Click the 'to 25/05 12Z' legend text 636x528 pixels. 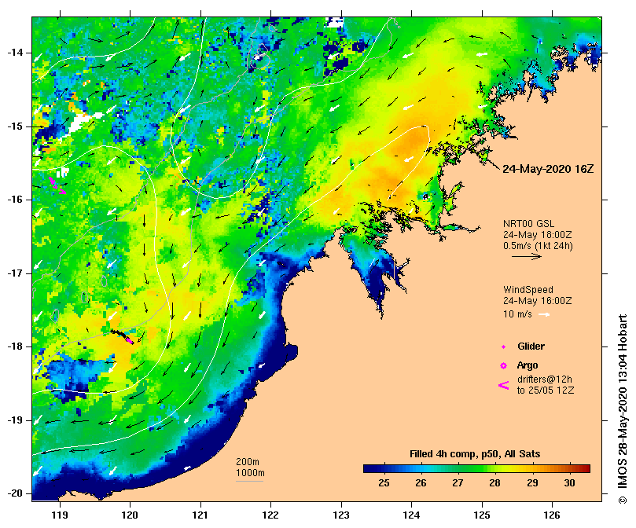coord(546,390)
